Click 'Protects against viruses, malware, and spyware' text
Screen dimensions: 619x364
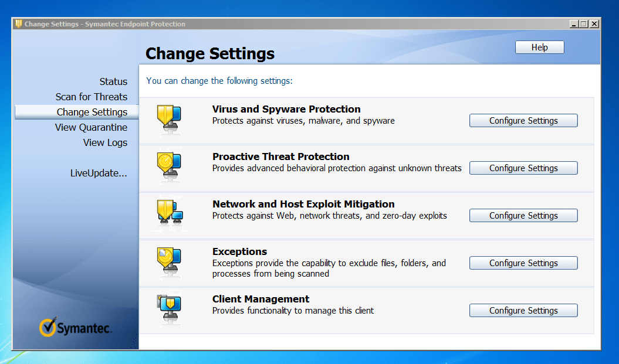pos(303,121)
